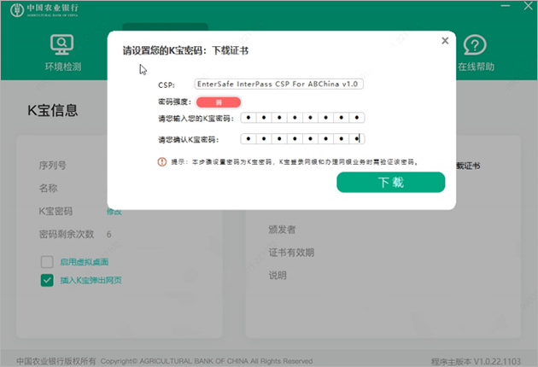The image size is (538, 367).
Task: Click the 请您输入您的K宝密码 field
Action: click(x=302, y=118)
